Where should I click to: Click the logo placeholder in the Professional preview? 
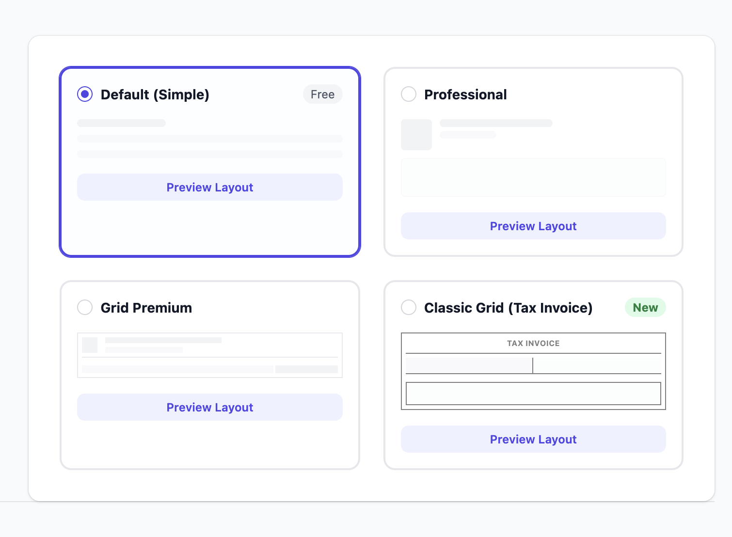tap(416, 134)
